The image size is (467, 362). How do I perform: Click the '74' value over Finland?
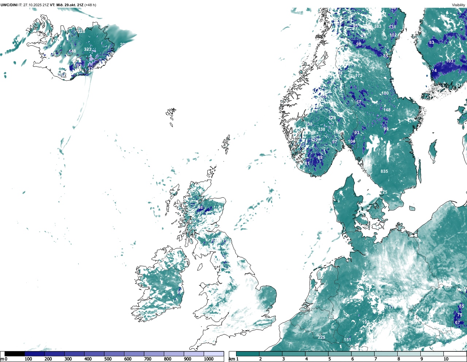click(434, 71)
